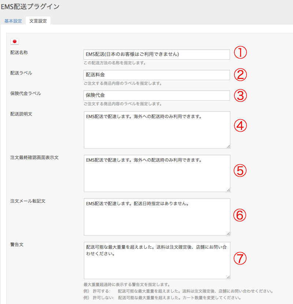The height and width of the screenshot is (304, 293).
Task: Click the circled number 5 marker
Action: [240, 170]
